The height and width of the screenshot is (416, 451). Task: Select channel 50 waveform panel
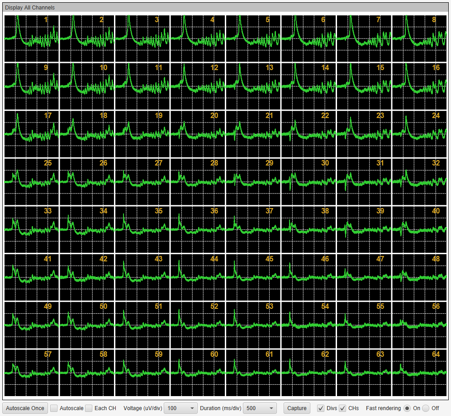tap(86, 325)
